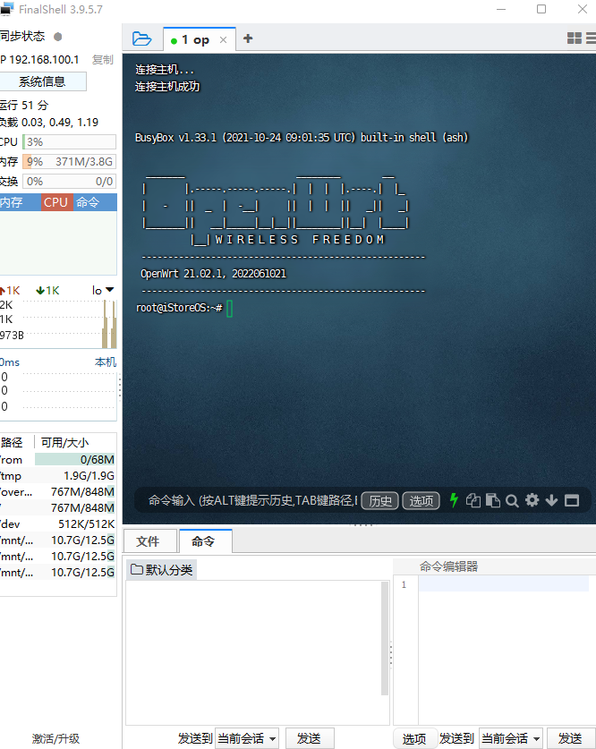Image resolution: width=596 pixels, height=749 pixels.
Task: Select the CPU sort tab
Action: tap(56, 202)
